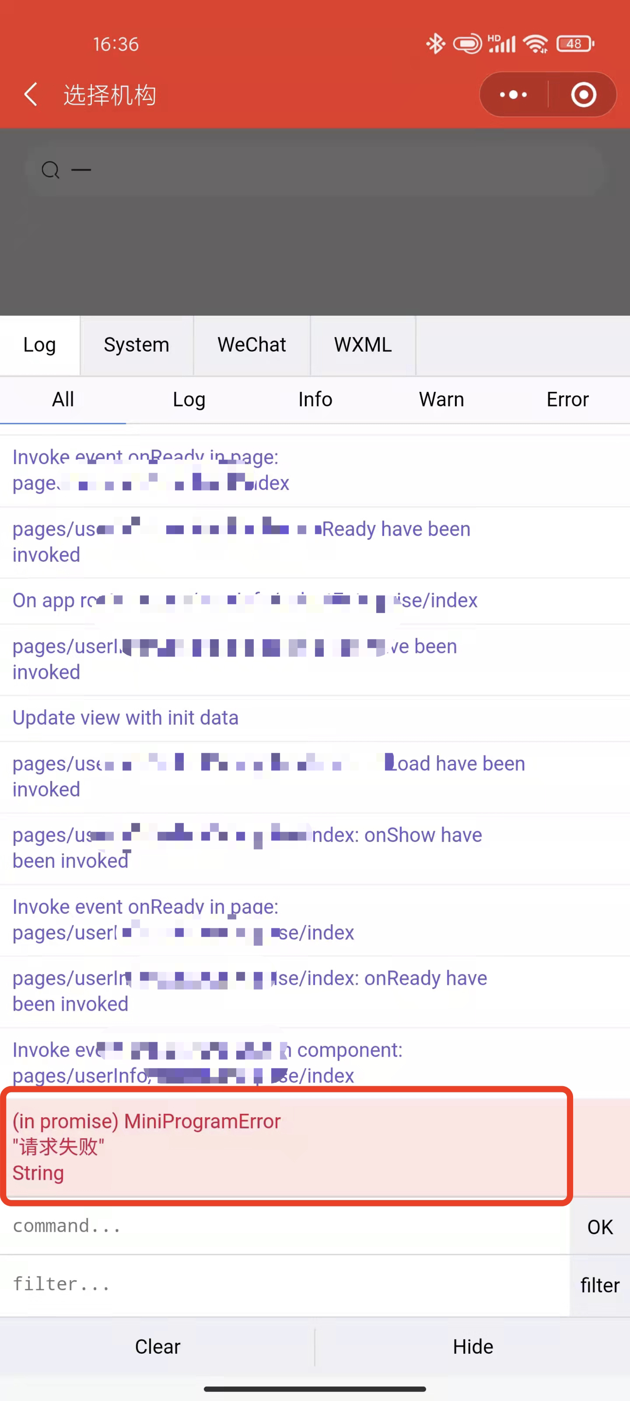630x1401 pixels.
Task: Open the three-dot mini program menu
Action: (x=514, y=95)
